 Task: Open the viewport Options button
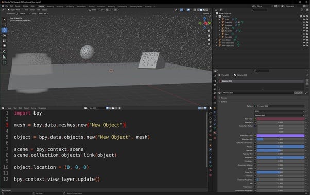[206, 14]
